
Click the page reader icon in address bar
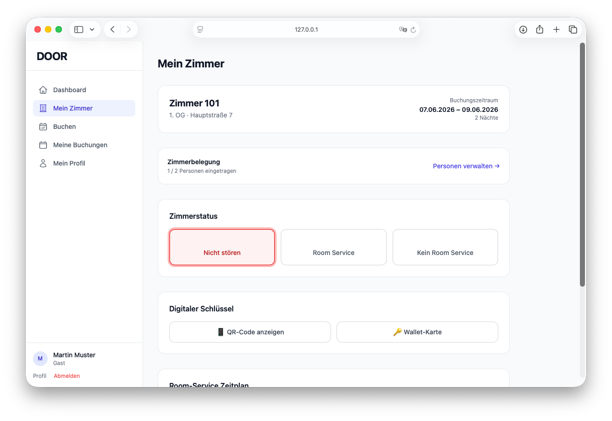200,29
